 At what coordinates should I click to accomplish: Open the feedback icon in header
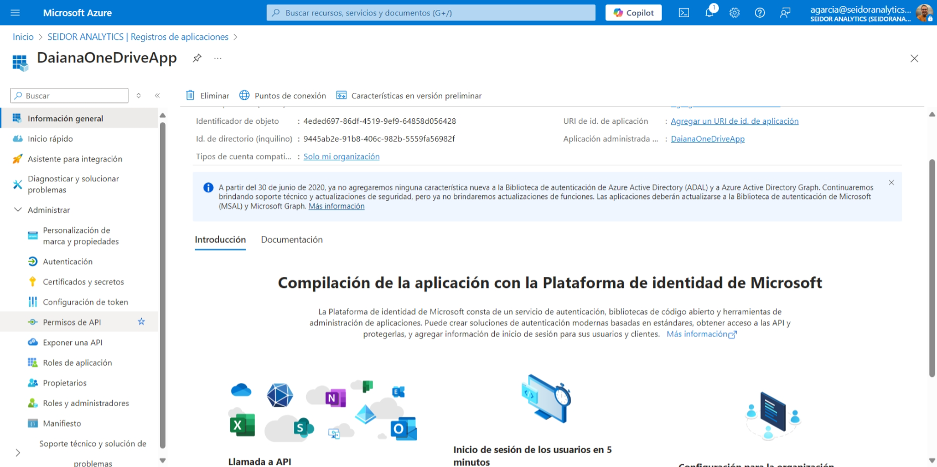tap(785, 13)
